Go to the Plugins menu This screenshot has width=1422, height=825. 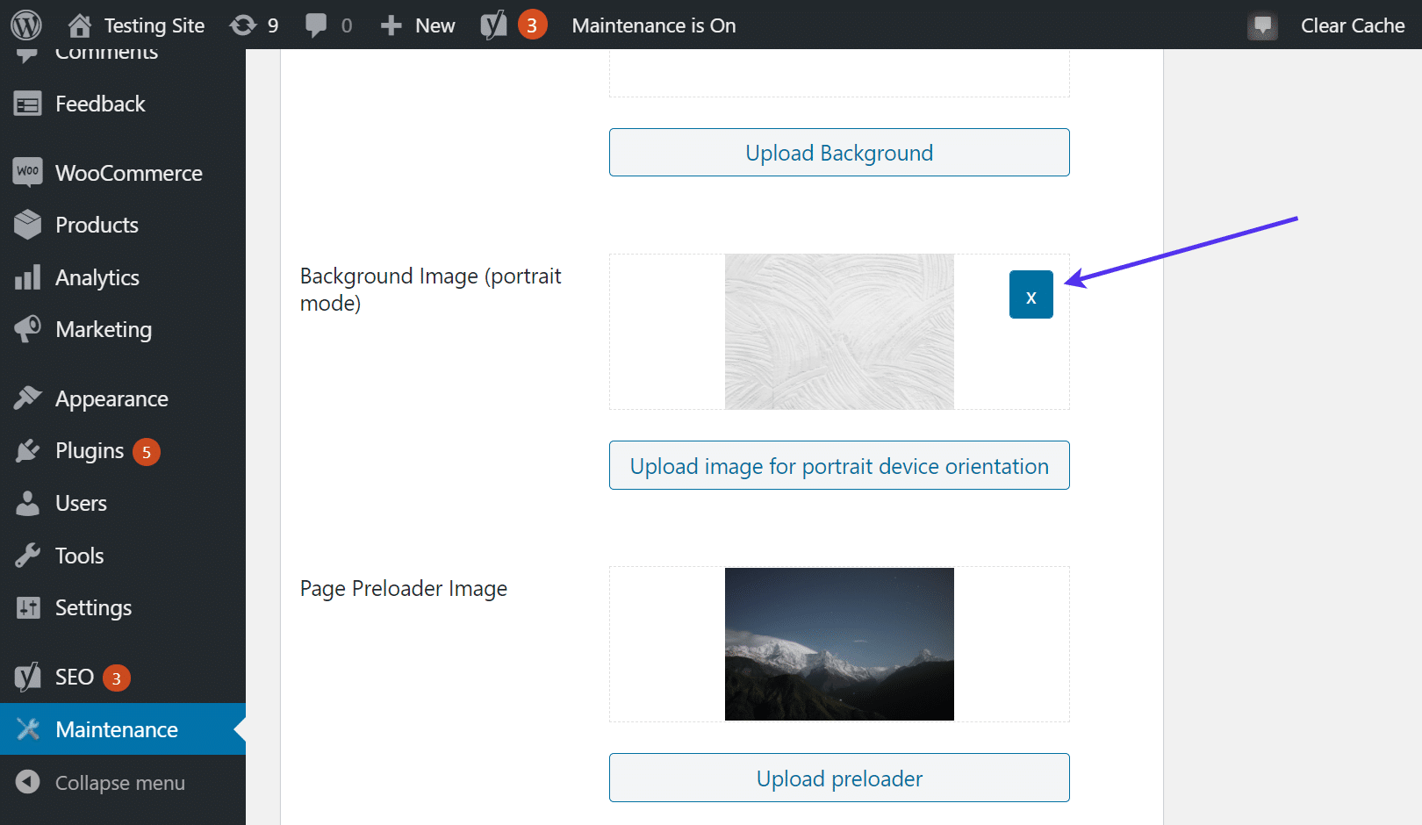(89, 451)
